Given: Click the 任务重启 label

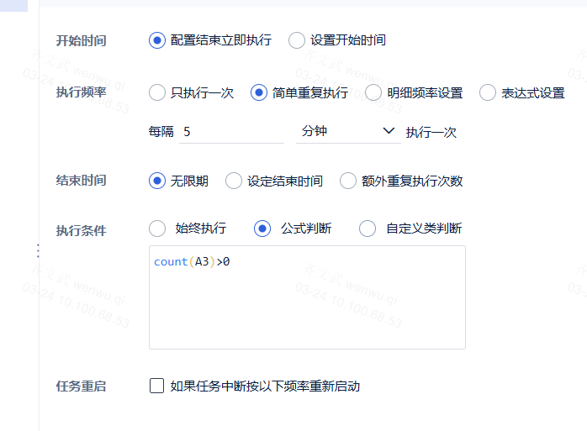Looking at the screenshot, I should (82, 386).
